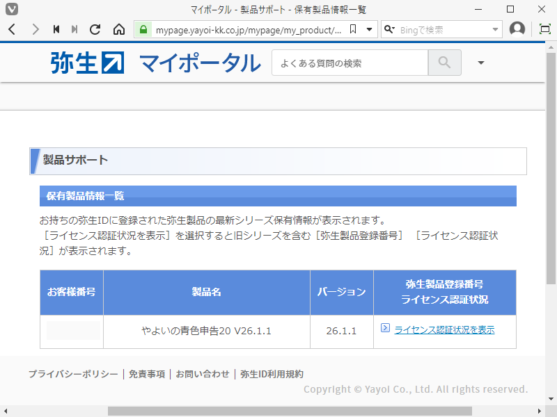
Task: Open the address bar history dropdown
Action: 370,29
